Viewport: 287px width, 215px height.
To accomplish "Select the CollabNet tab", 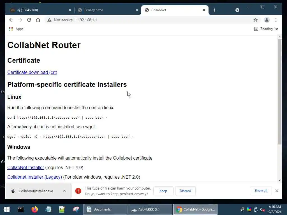I will [x=175, y=10].
